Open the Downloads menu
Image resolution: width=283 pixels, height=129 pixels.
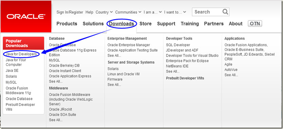pyautogui.click(x=121, y=24)
